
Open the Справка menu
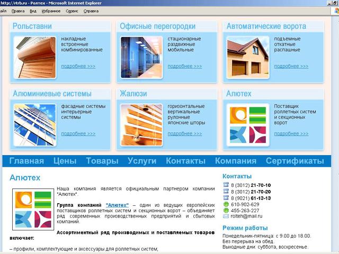[91, 11]
